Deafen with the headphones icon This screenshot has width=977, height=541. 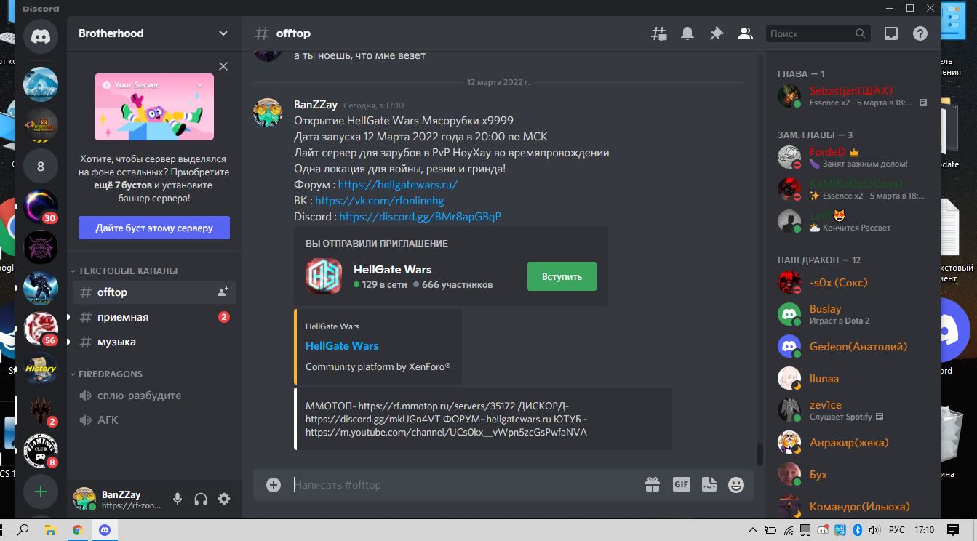tap(201, 499)
